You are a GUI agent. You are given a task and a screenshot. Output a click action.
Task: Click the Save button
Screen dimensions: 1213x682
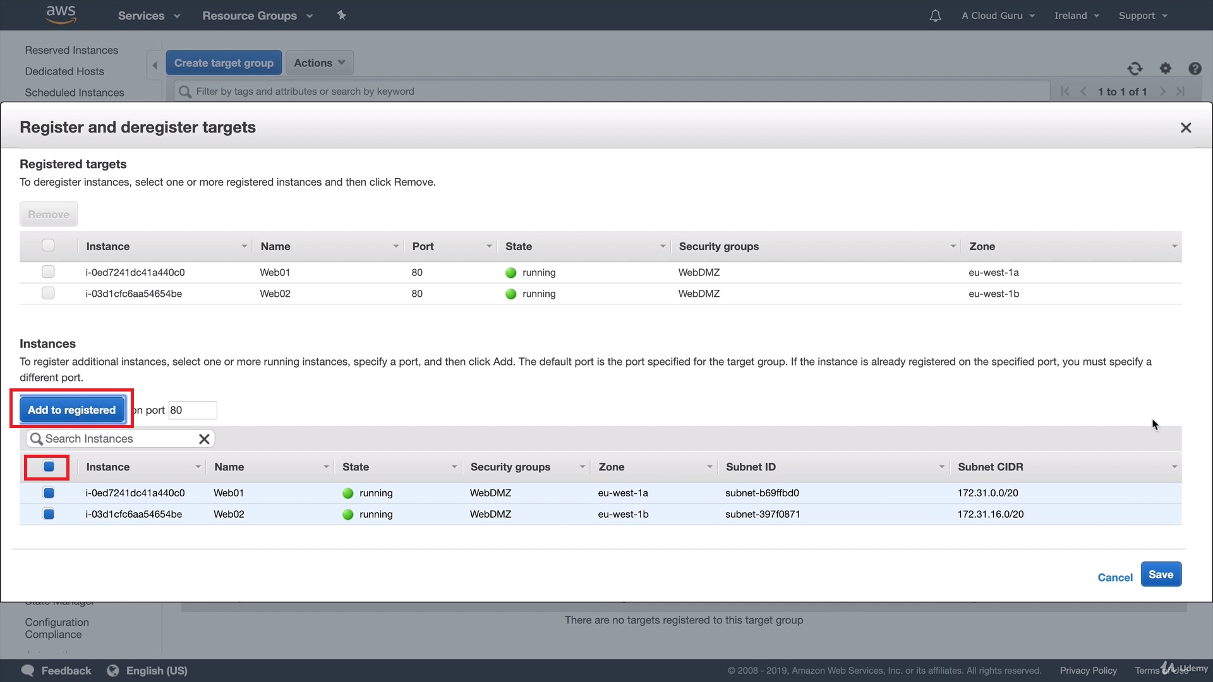(x=1161, y=575)
